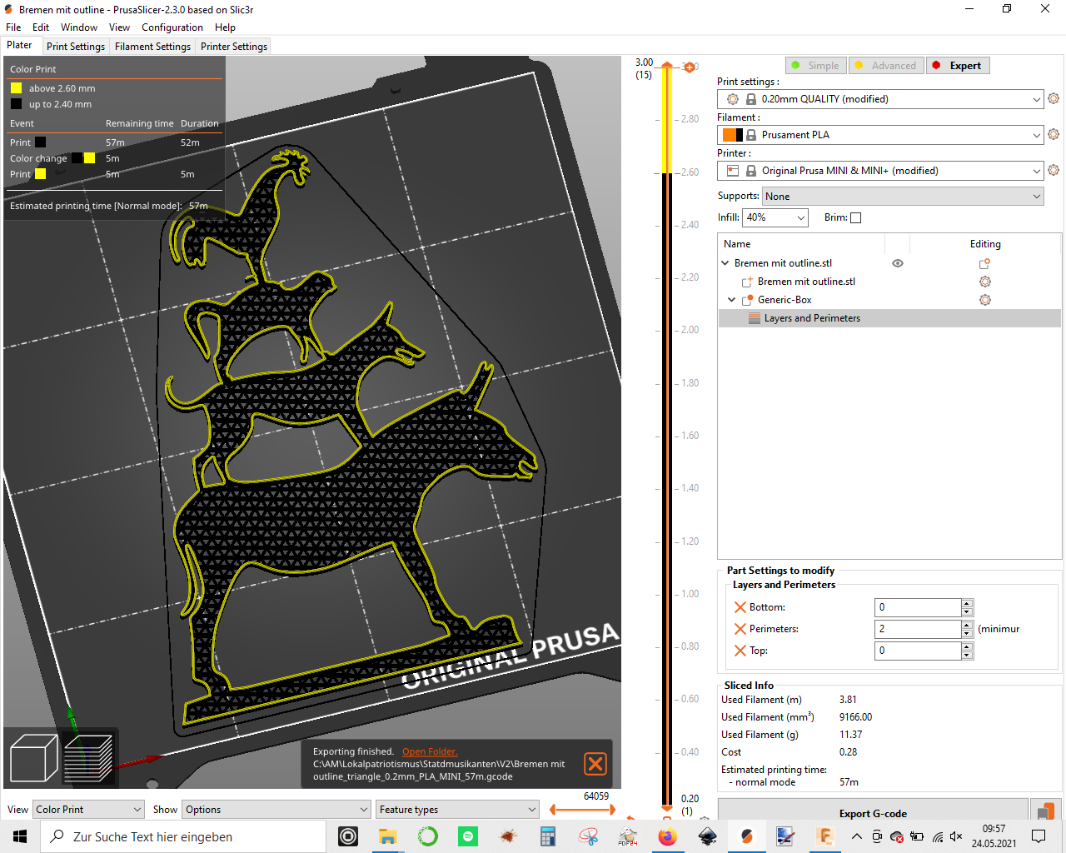Open settings gear for the Bremen mit outline.stl part

(x=984, y=282)
